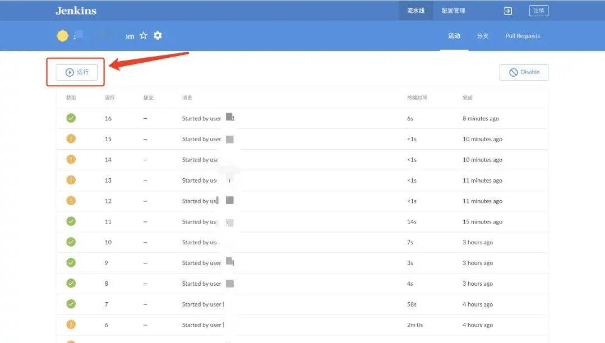Click green success icon for run 16
This screenshot has height=343, width=605.
coord(71,118)
